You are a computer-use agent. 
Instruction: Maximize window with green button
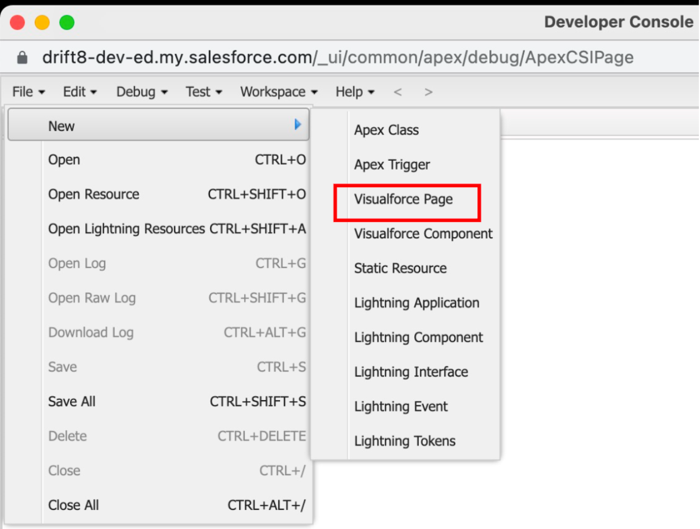(x=67, y=22)
